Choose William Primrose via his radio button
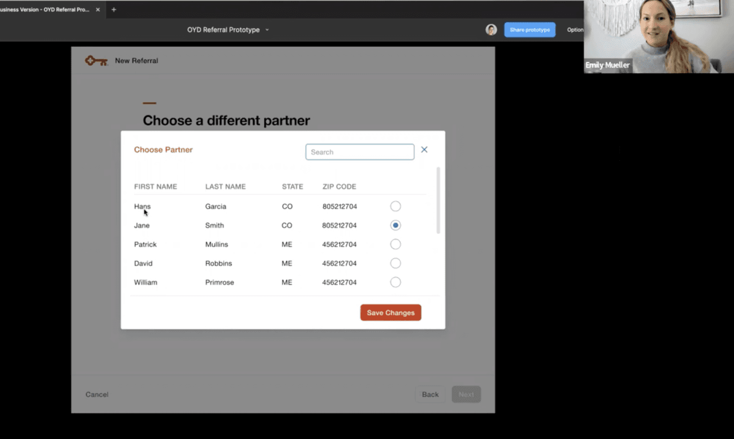Image resolution: width=734 pixels, height=439 pixels. (x=395, y=282)
